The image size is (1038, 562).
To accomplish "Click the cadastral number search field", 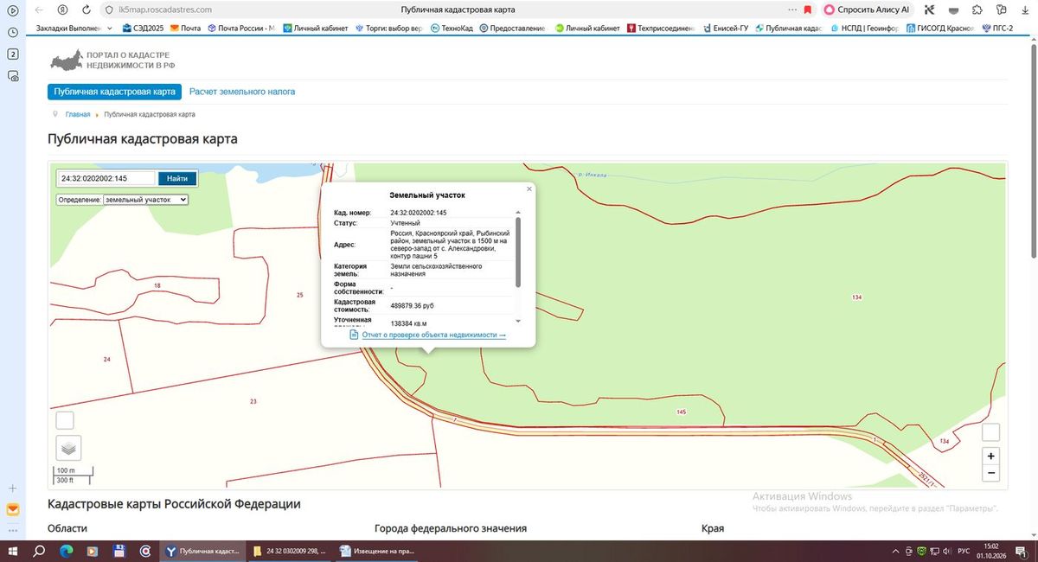I will tap(106, 178).
